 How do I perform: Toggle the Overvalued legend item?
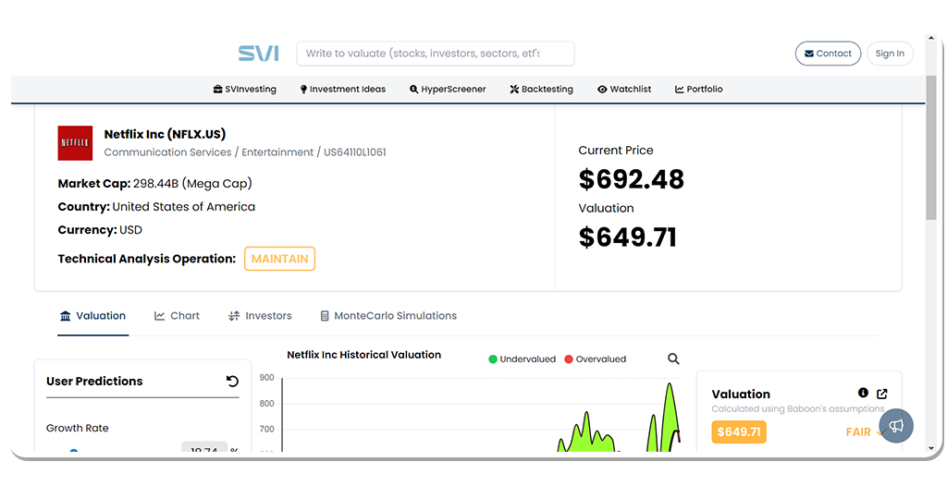(x=595, y=359)
